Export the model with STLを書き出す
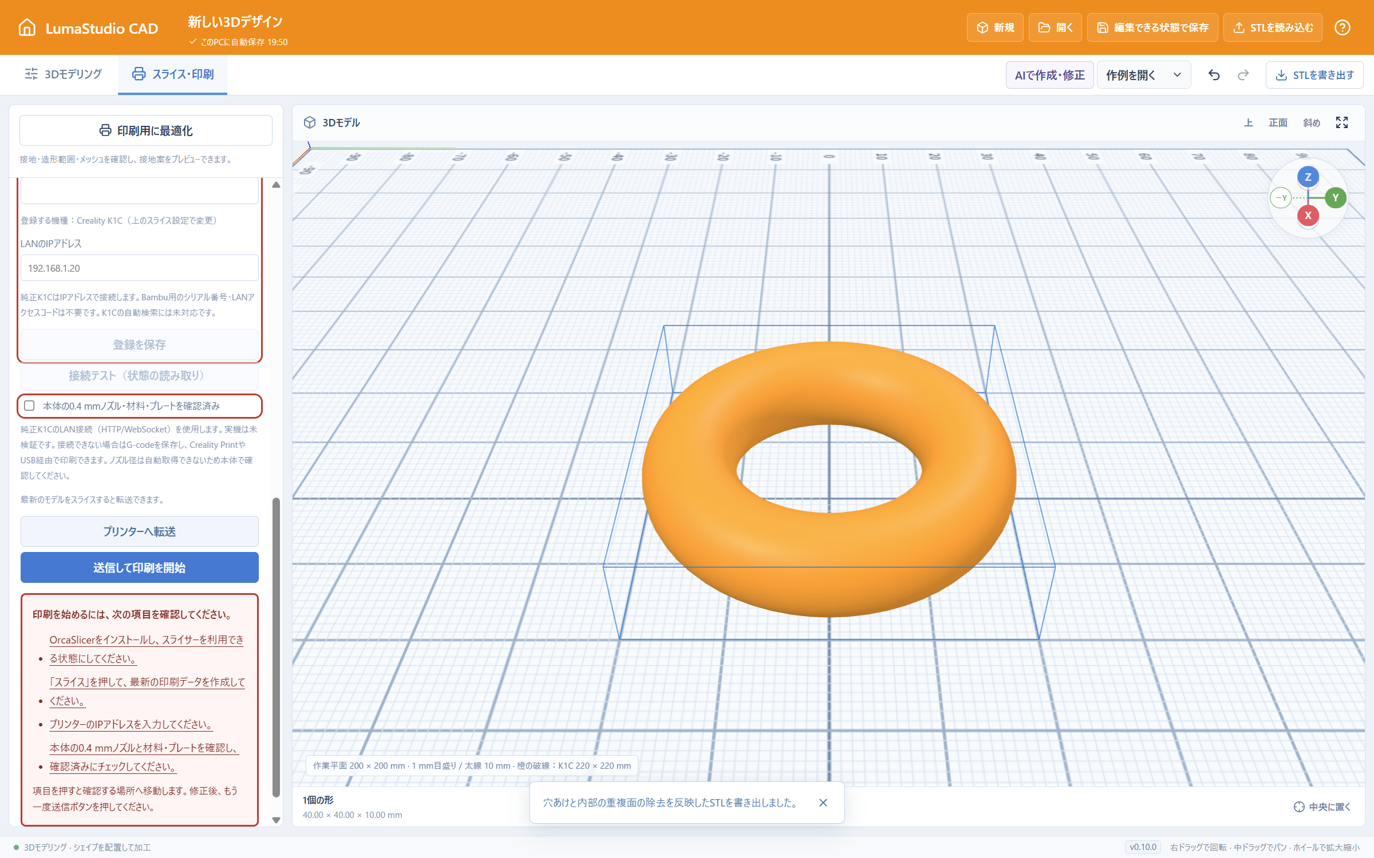The width and height of the screenshot is (1374, 858). click(x=1314, y=75)
